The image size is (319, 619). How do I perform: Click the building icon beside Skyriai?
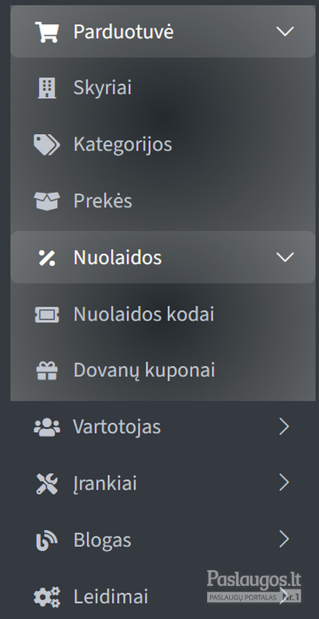47,87
